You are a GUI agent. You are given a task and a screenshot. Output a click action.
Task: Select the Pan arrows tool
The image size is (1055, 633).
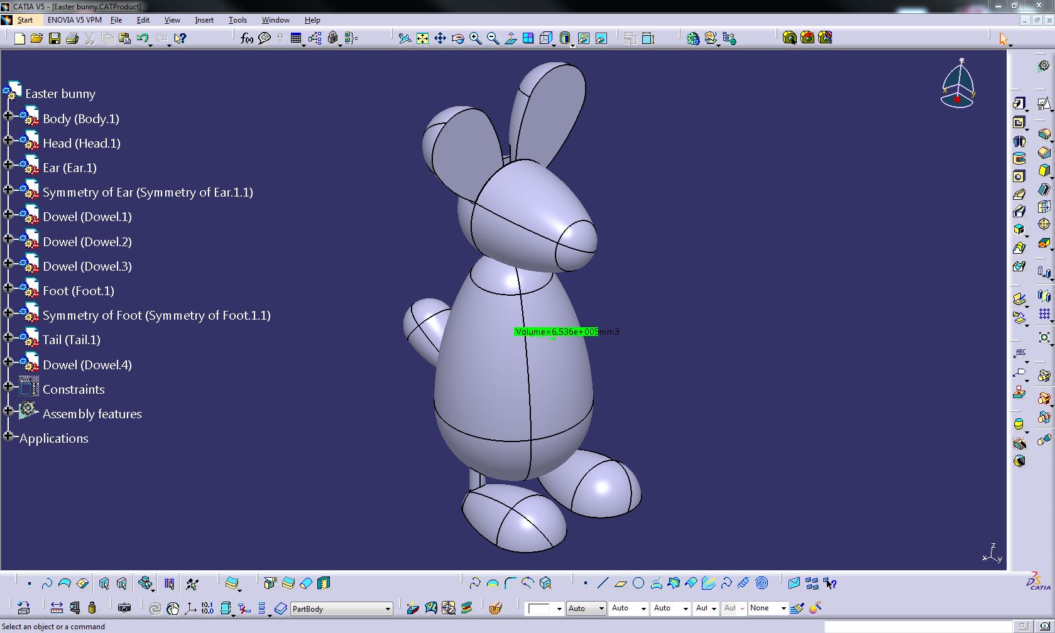coord(440,38)
